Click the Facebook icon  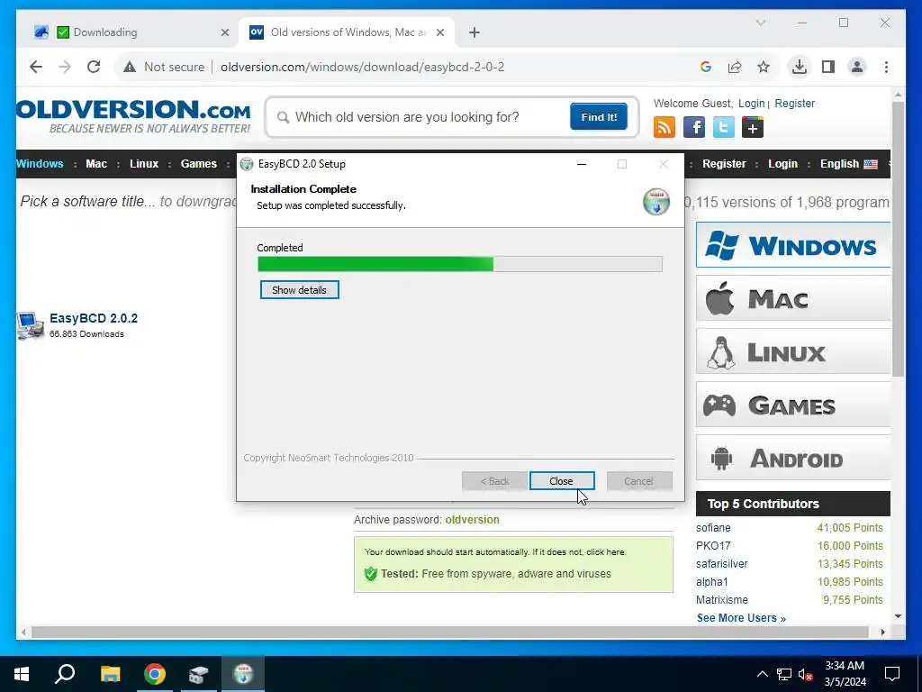click(694, 127)
